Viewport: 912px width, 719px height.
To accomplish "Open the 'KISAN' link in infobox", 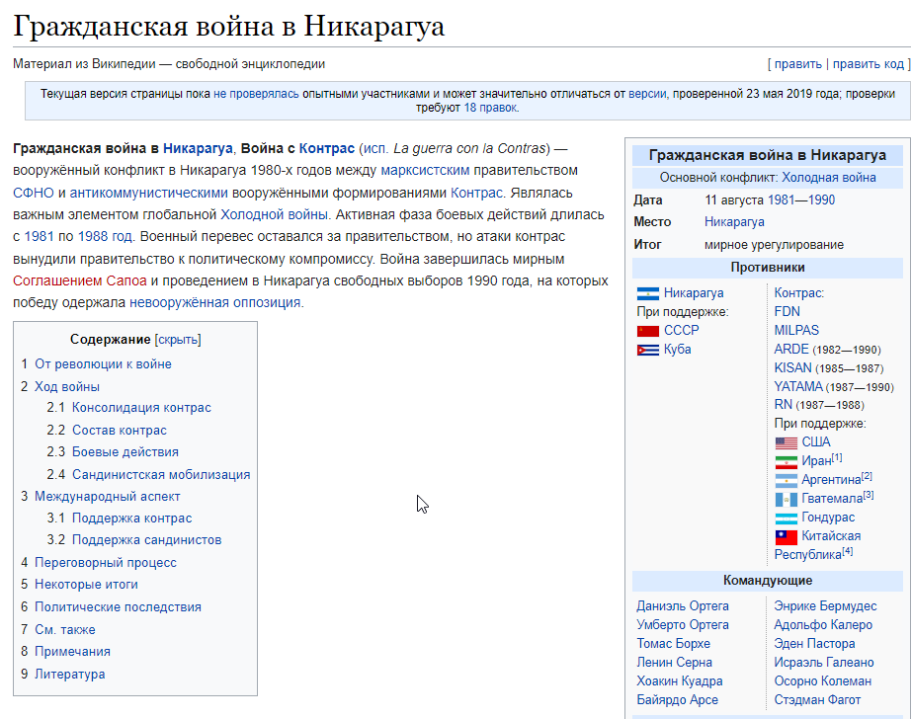I will tap(792, 368).
